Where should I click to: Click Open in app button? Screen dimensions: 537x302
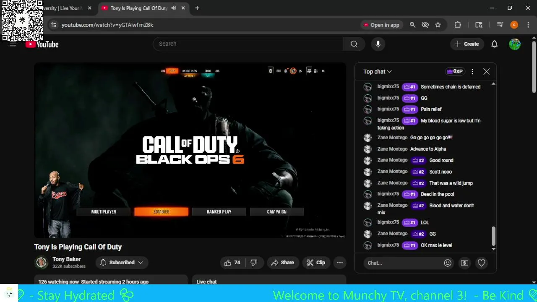tap(382, 25)
